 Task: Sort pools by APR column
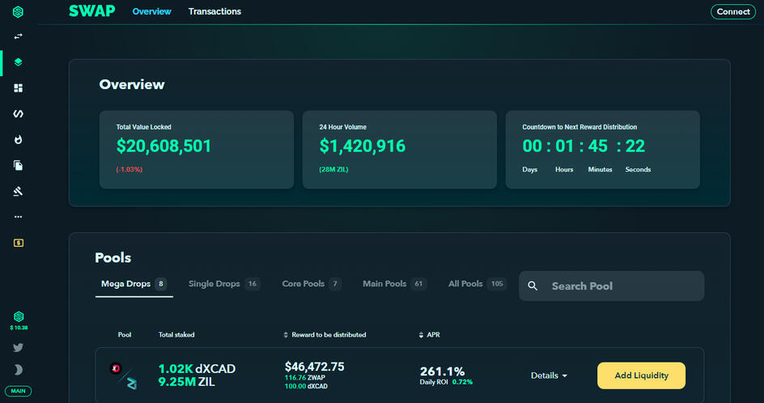tap(429, 335)
